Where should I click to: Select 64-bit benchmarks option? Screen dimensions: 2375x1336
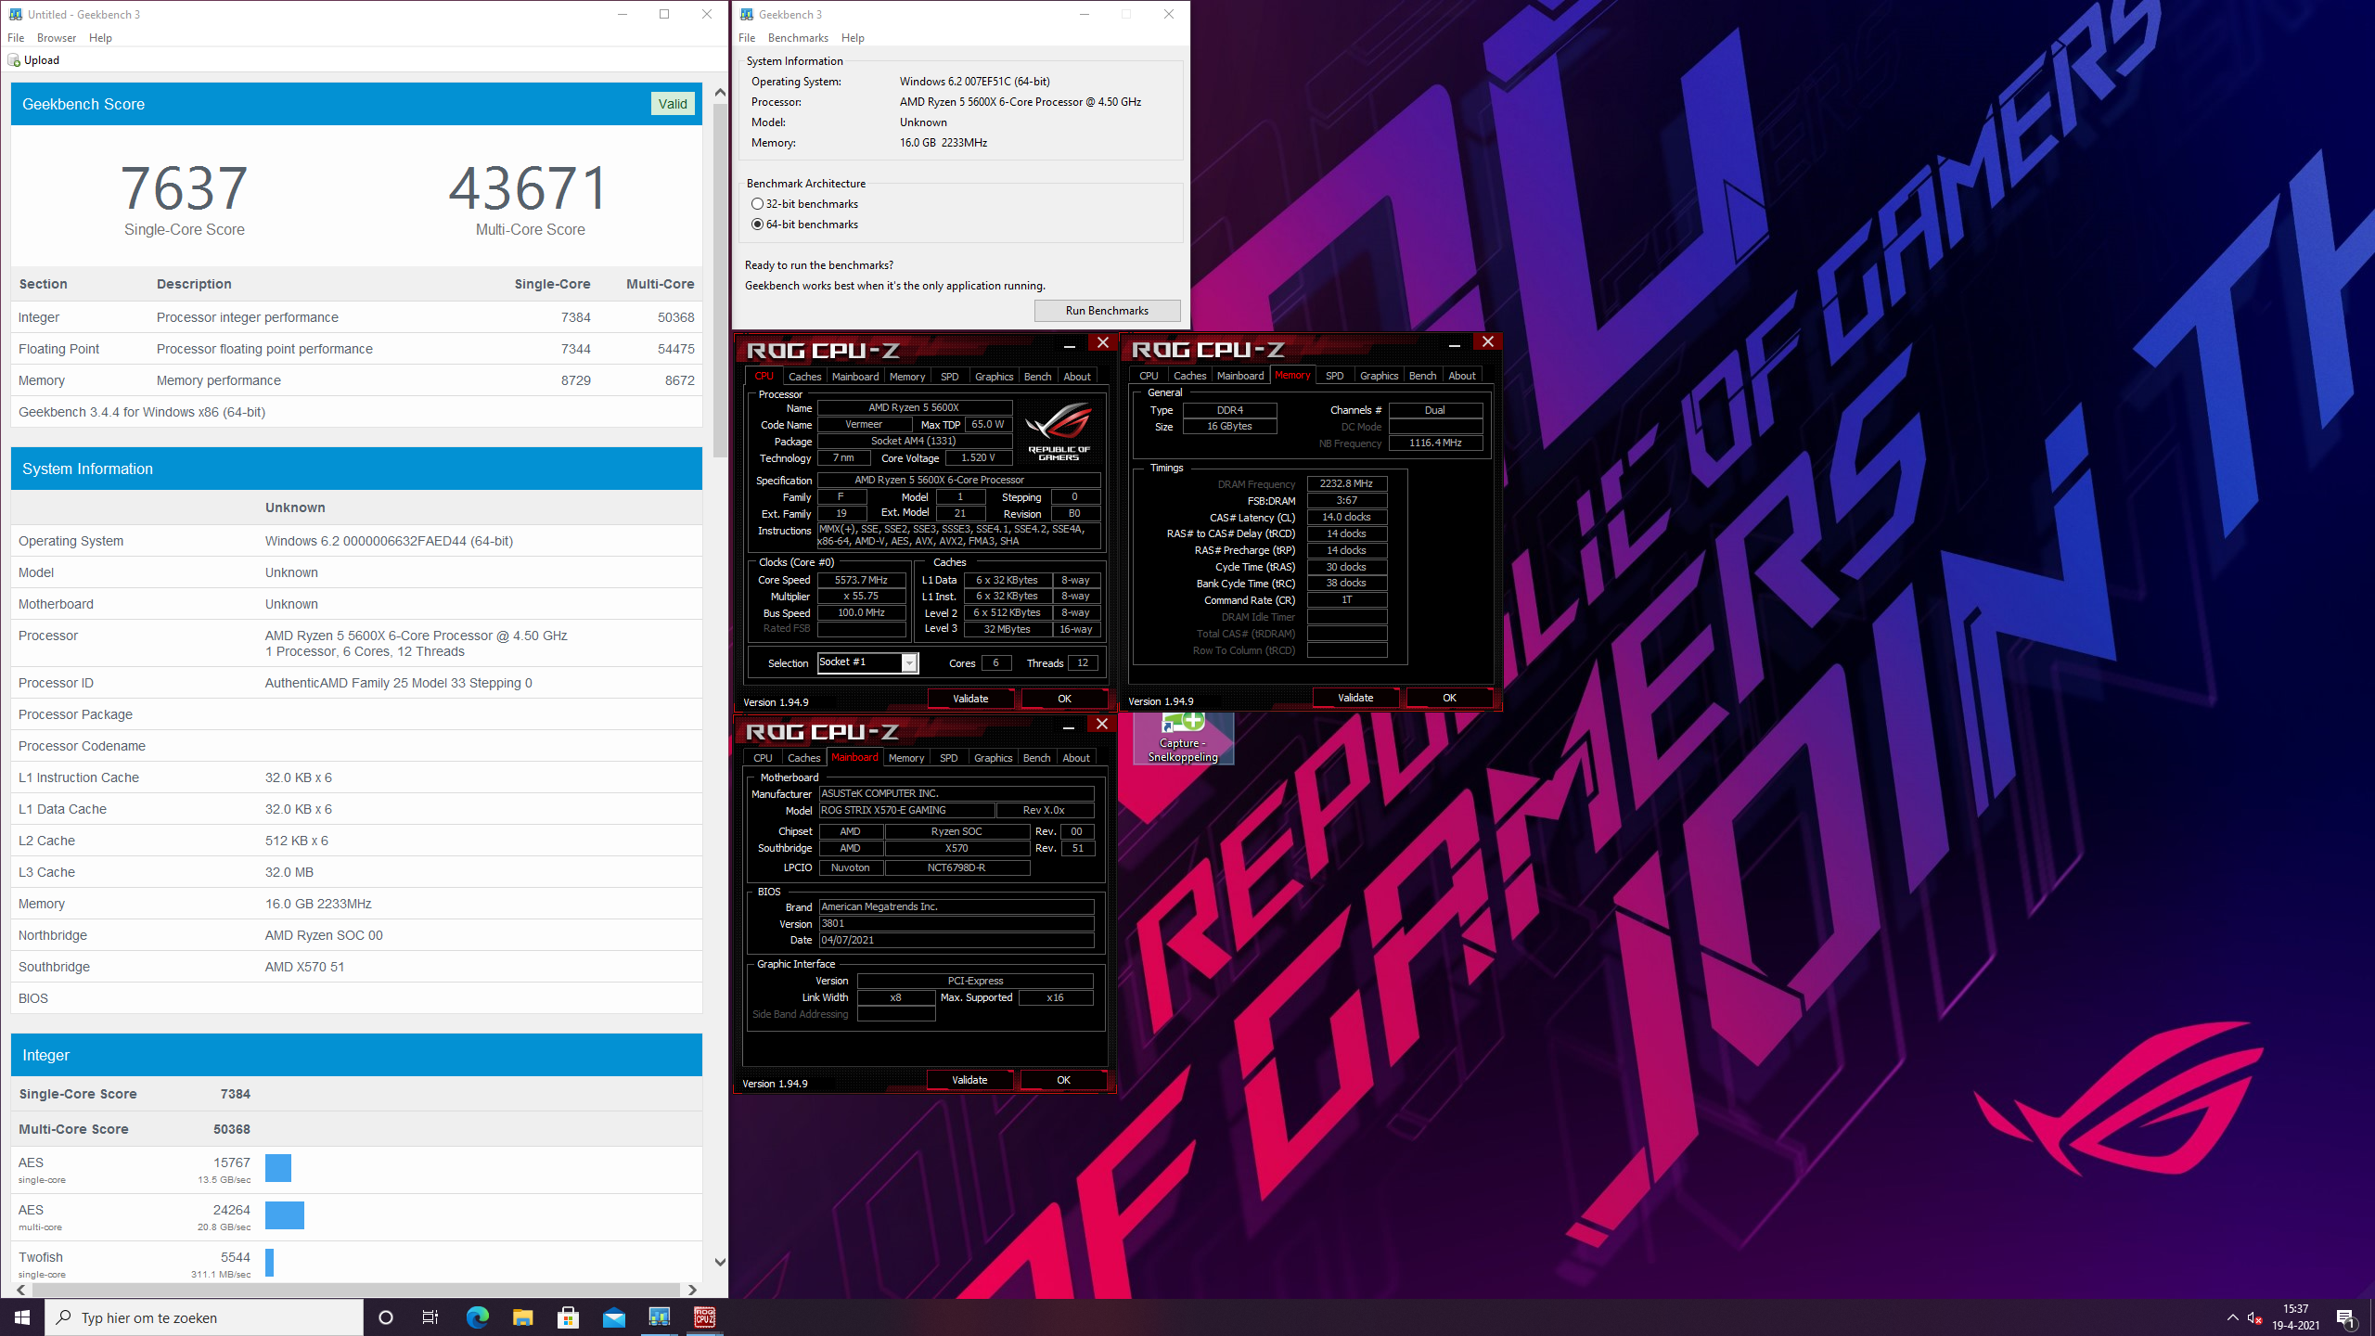point(805,225)
